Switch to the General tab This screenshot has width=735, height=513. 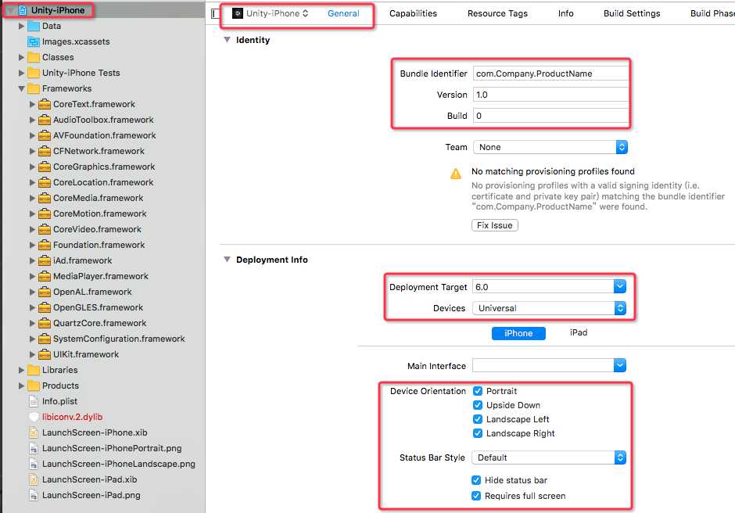[x=343, y=13]
